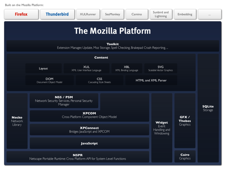Click the Cairo Graphics block
Image resolution: width=226 pixels, height=169 pixels.
185,156
